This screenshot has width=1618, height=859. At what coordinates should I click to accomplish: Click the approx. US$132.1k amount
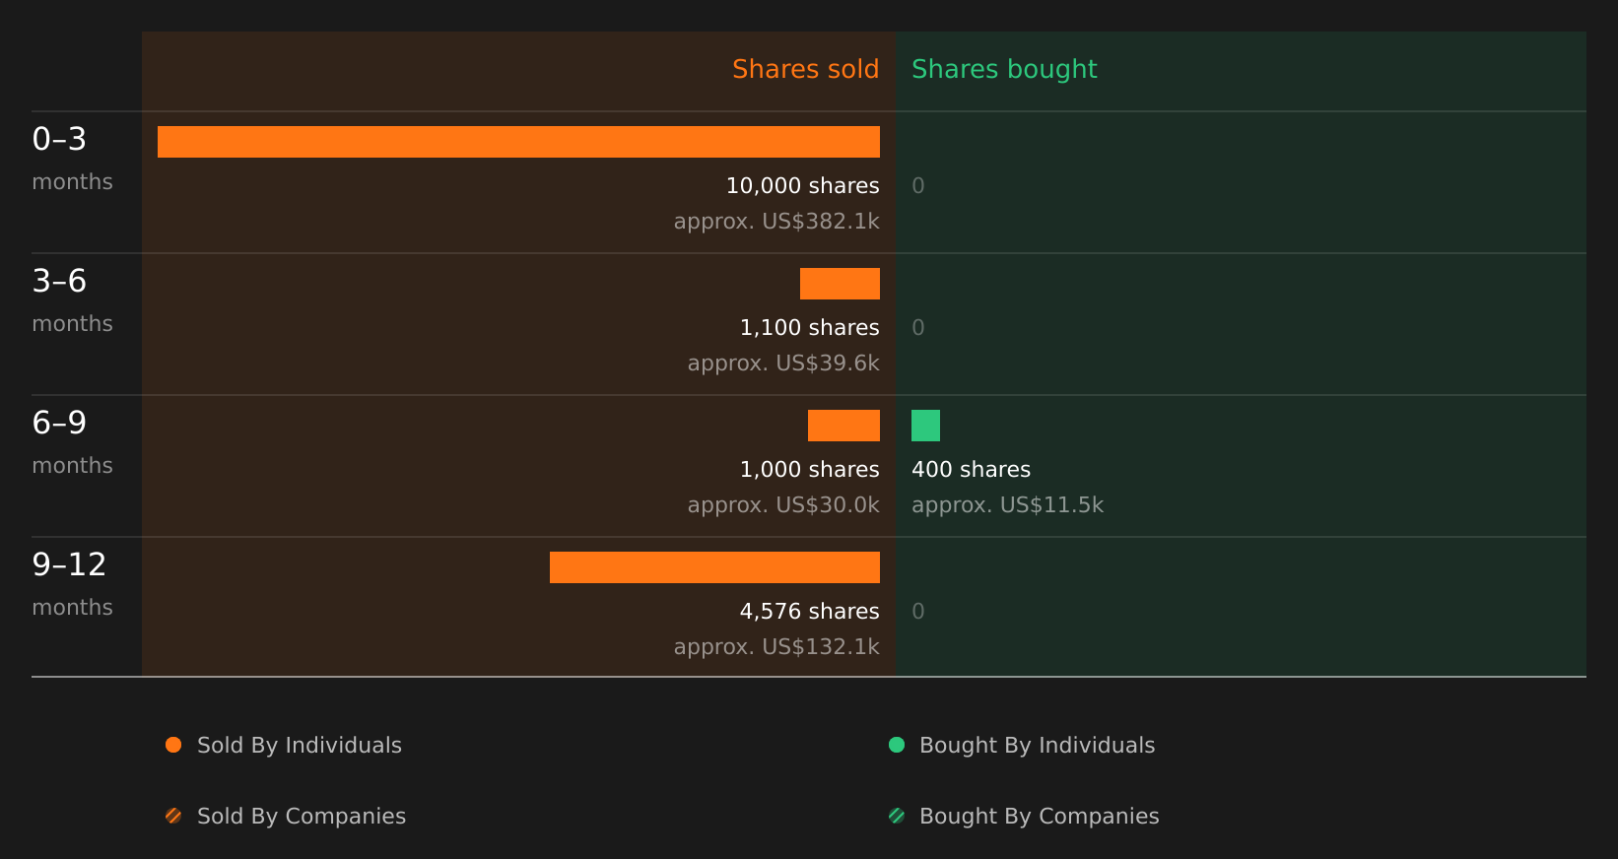(776, 647)
